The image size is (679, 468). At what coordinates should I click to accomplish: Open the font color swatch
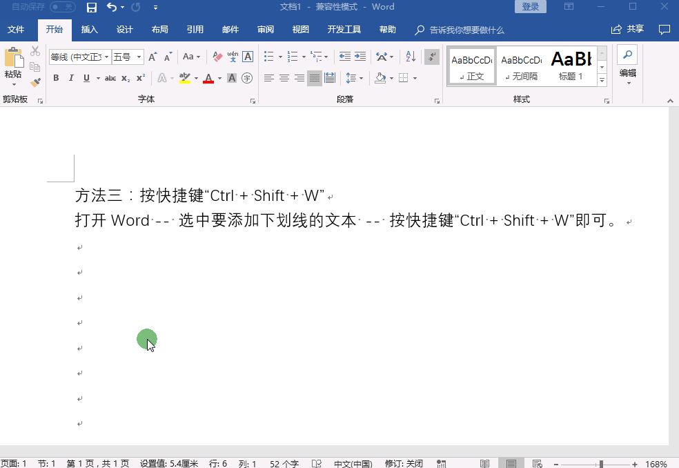coord(208,78)
